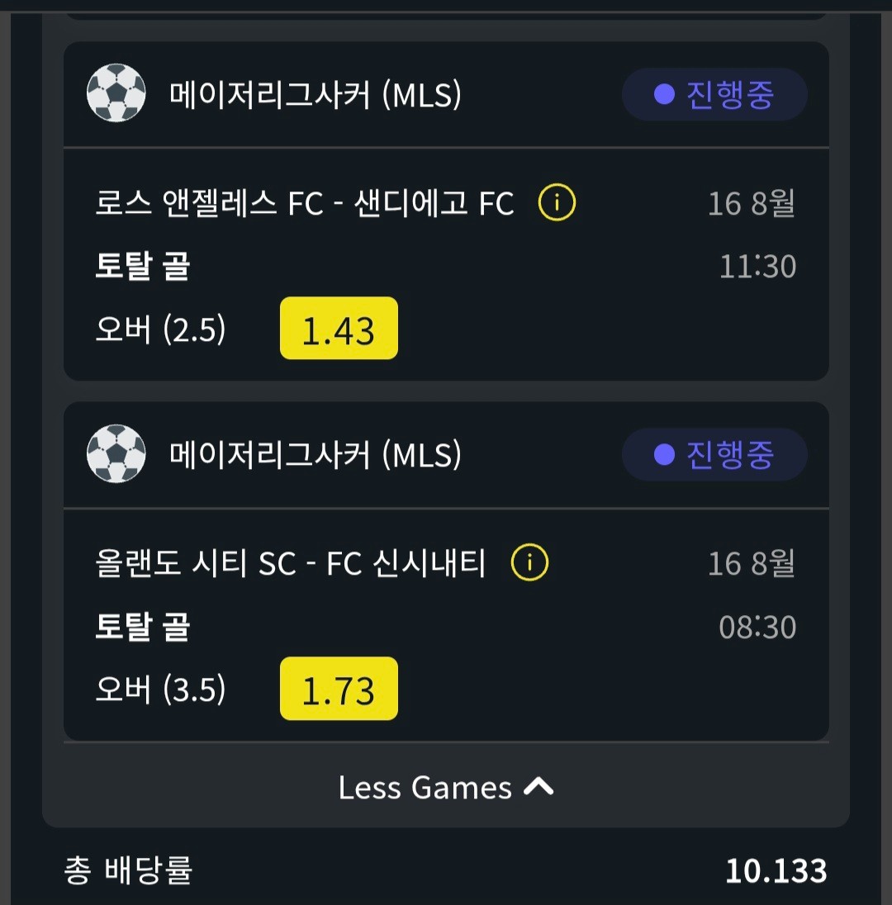This screenshot has height=905, width=892.
Task: Click soccer ball icon in LA FC card
Action: (116, 93)
